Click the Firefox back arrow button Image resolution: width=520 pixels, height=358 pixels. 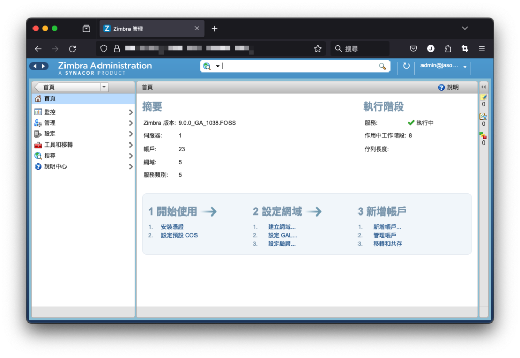(38, 49)
